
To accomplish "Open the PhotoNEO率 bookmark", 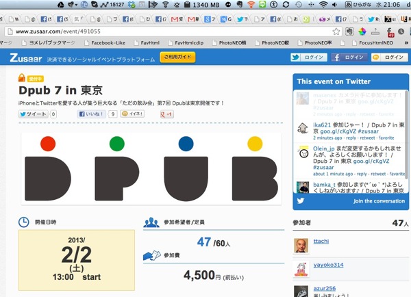I will pyautogui.click(x=314, y=42).
